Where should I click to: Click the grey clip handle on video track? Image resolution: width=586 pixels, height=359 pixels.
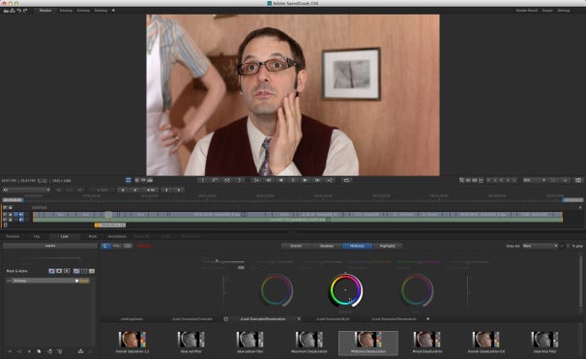point(108,215)
